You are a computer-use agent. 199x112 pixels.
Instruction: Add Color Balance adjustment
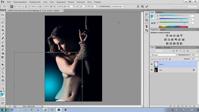coord(169,40)
